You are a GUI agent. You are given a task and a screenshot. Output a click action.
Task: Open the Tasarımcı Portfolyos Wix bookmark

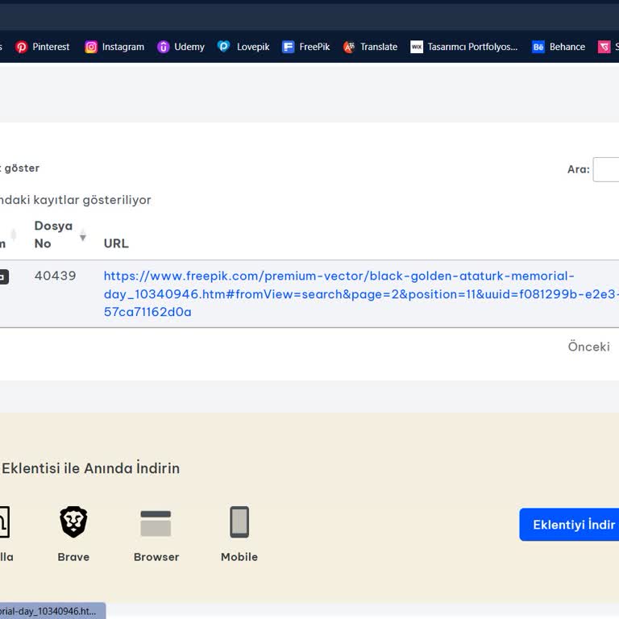click(x=464, y=47)
